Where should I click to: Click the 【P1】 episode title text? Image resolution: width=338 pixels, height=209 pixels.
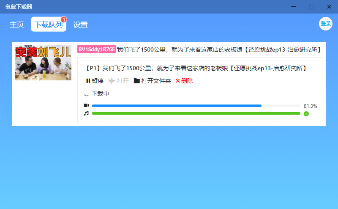(196, 69)
